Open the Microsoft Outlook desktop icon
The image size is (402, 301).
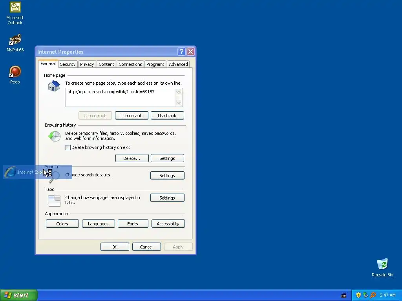15,13
